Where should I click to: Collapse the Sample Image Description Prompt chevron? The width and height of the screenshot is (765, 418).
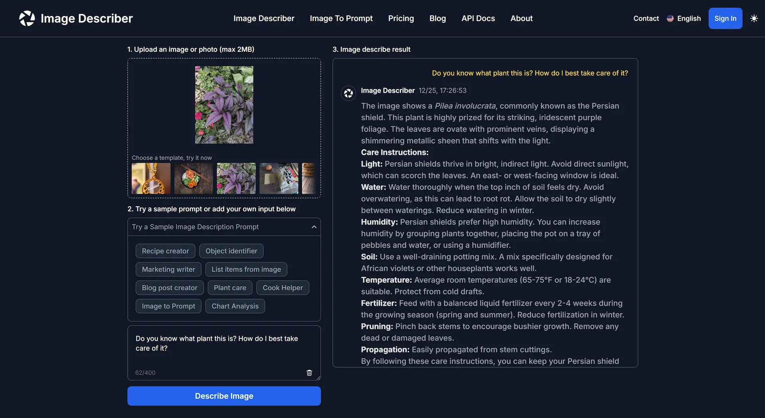(x=314, y=227)
